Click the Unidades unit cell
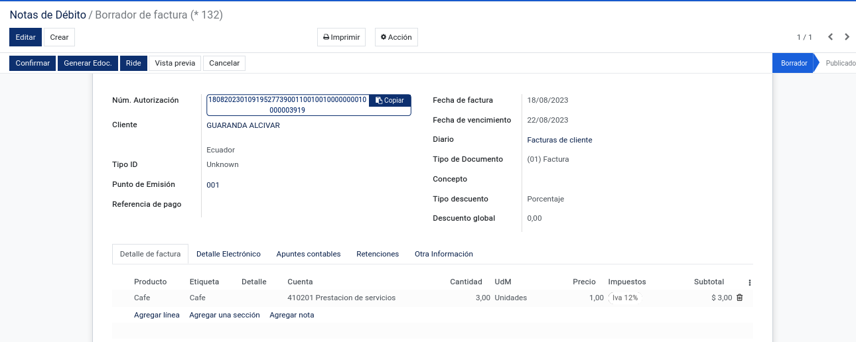 click(x=511, y=298)
